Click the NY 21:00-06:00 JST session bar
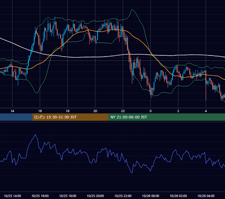Viewport: 225px width, 199px height. 166,117
